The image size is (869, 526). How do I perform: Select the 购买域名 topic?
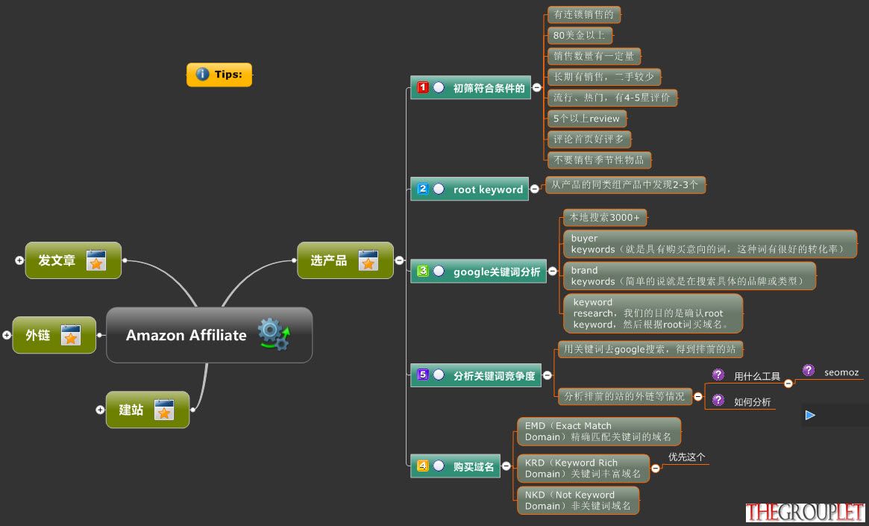[x=456, y=466]
